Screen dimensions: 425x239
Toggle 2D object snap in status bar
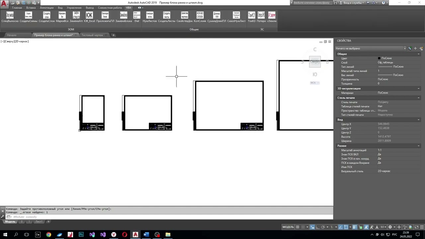(346, 227)
